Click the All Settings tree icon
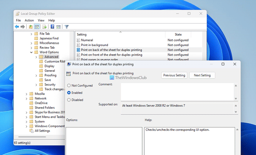 [x=31, y=131]
